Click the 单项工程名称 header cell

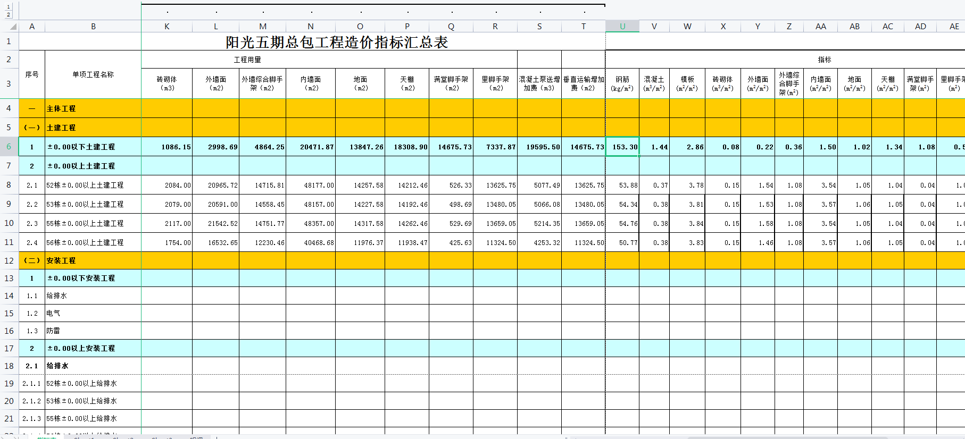[93, 74]
